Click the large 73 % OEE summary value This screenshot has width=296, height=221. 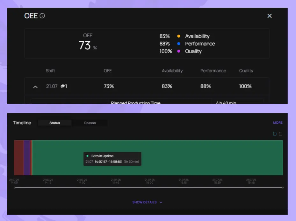click(x=88, y=46)
